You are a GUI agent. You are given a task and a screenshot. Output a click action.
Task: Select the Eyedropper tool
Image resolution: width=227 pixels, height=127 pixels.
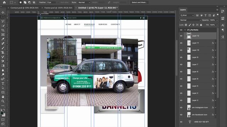pyautogui.click(x=3, y=39)
